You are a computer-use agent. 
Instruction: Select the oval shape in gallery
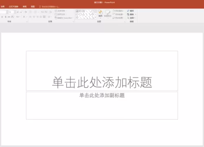pos(77,14)
